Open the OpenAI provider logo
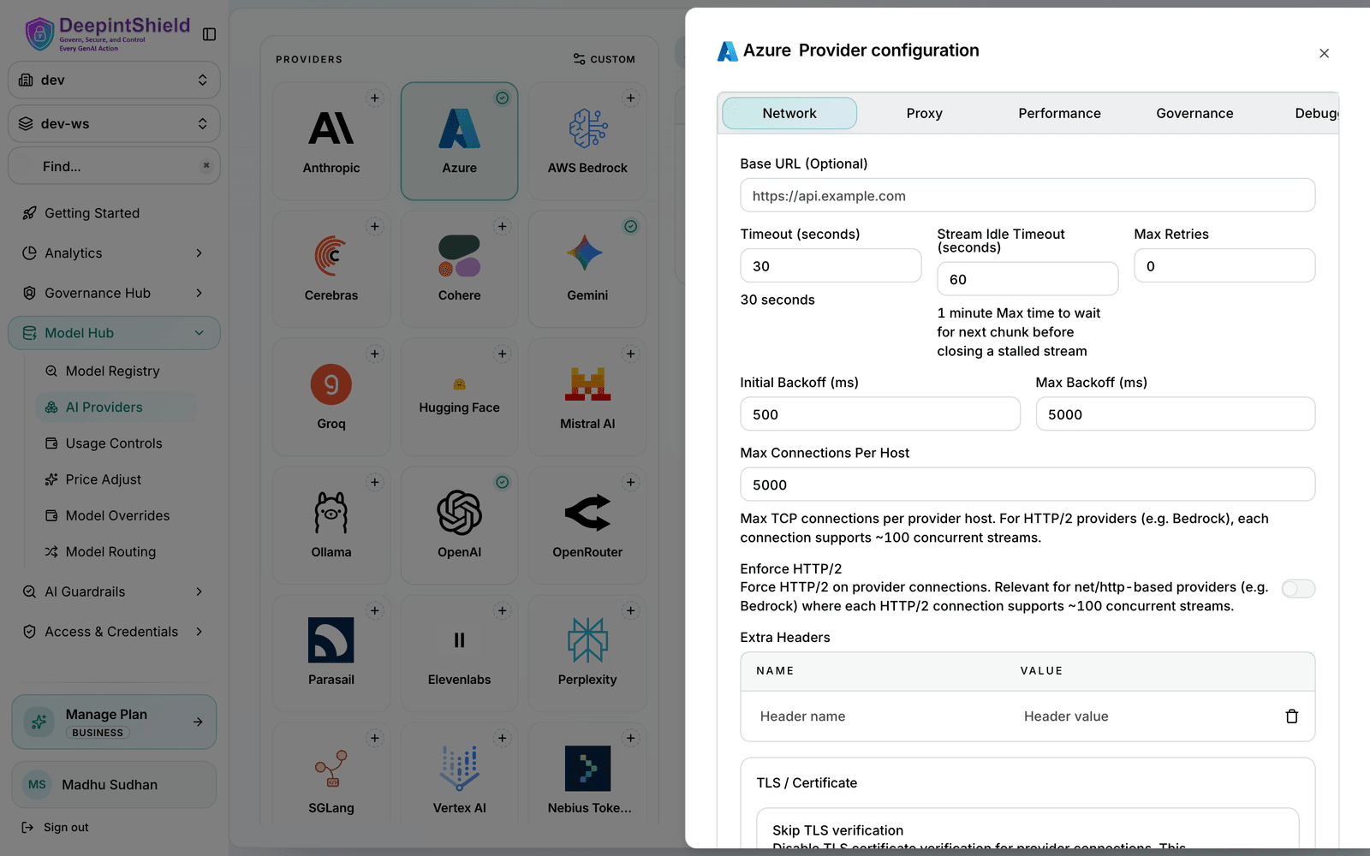The width and height of the screenshot is (1370, 856). tap(460, 513)
